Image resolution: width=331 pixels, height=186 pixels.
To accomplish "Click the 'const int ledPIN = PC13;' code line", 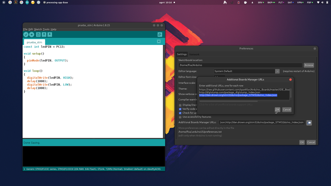I will (x=44, y=47).
